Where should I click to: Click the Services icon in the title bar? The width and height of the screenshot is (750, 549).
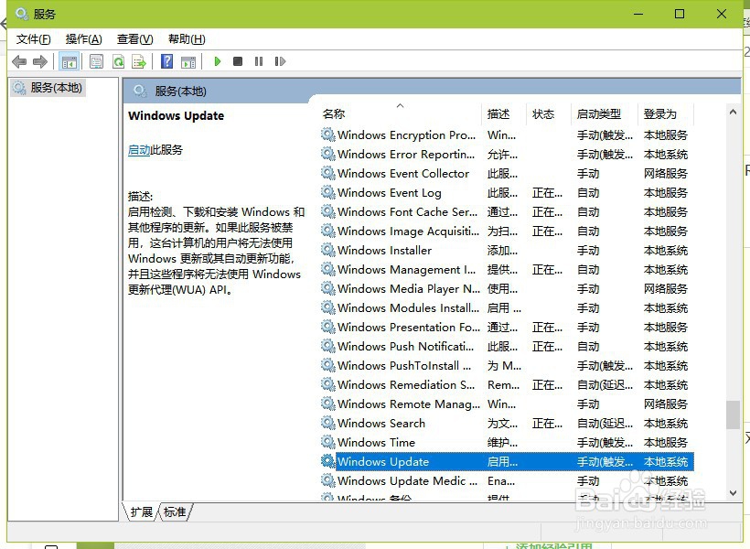22,14
